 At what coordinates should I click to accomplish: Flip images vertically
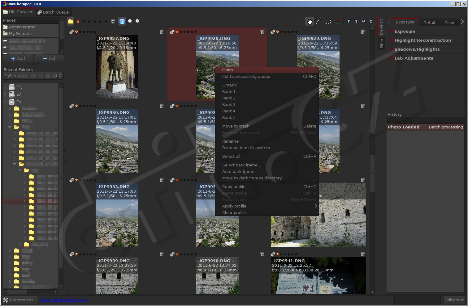click(371, 21)
